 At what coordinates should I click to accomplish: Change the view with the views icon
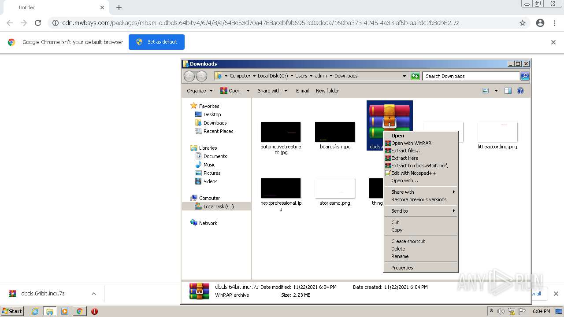[486, 91]
